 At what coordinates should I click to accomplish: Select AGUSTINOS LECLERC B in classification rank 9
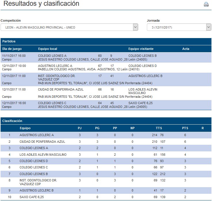click(x=37, y=190)
